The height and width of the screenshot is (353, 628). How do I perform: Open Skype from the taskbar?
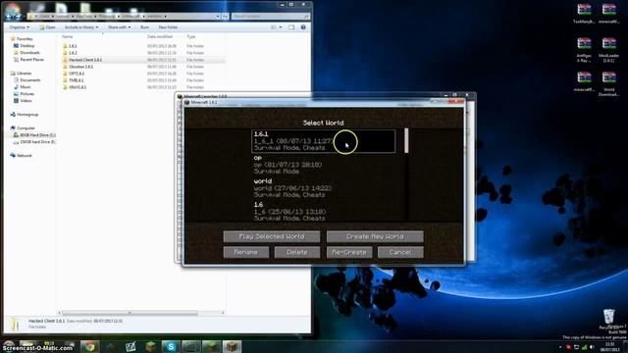[171, 346]
